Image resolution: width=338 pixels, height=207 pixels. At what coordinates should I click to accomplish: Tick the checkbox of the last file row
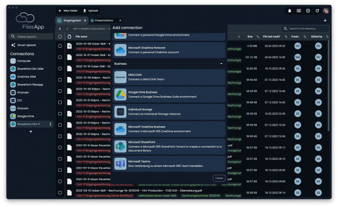click(60, 193)
